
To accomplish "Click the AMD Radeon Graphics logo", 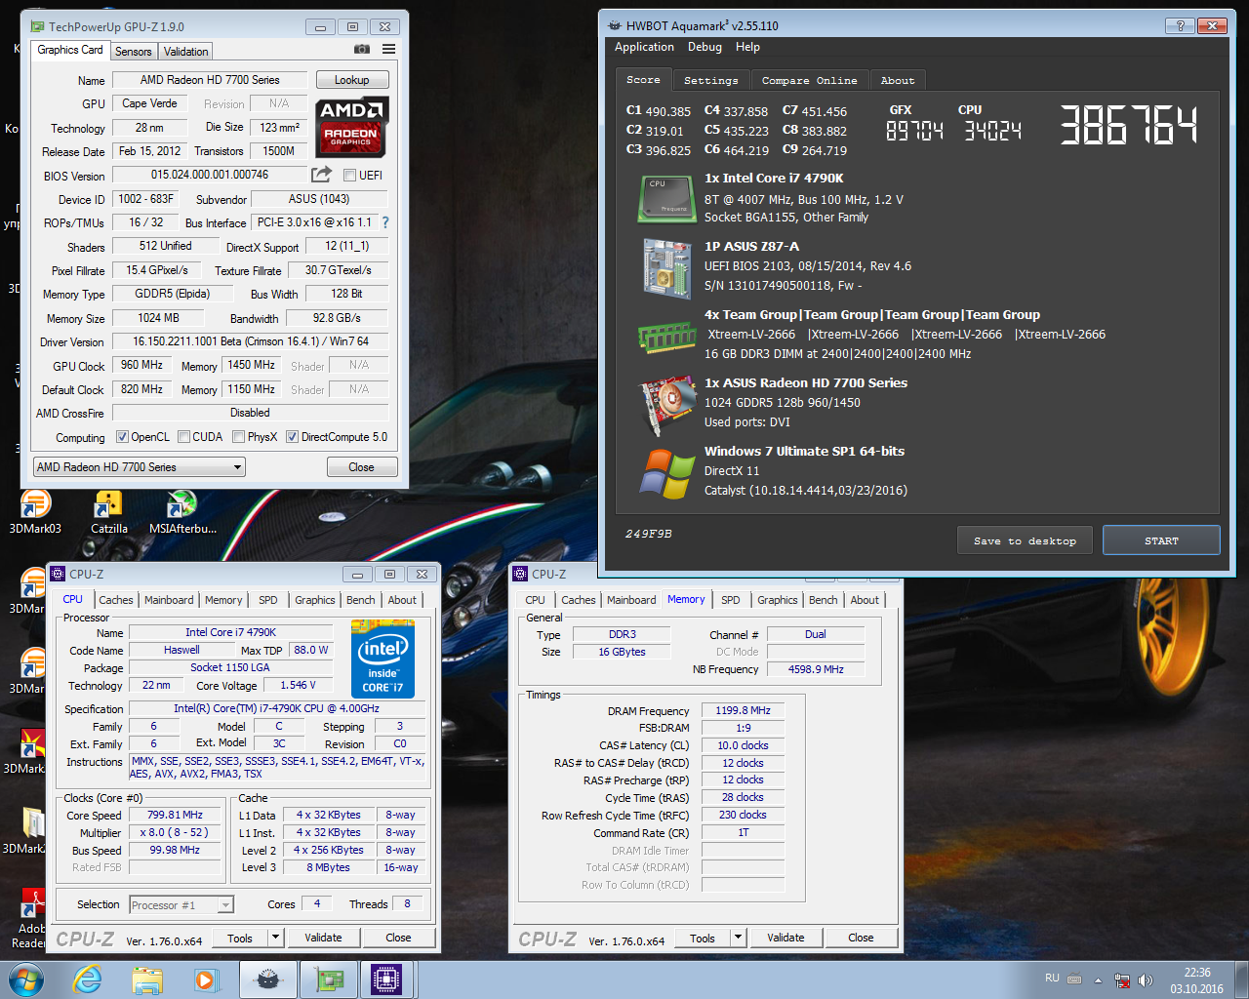I will pyautogui.click(x=352, y=127).
